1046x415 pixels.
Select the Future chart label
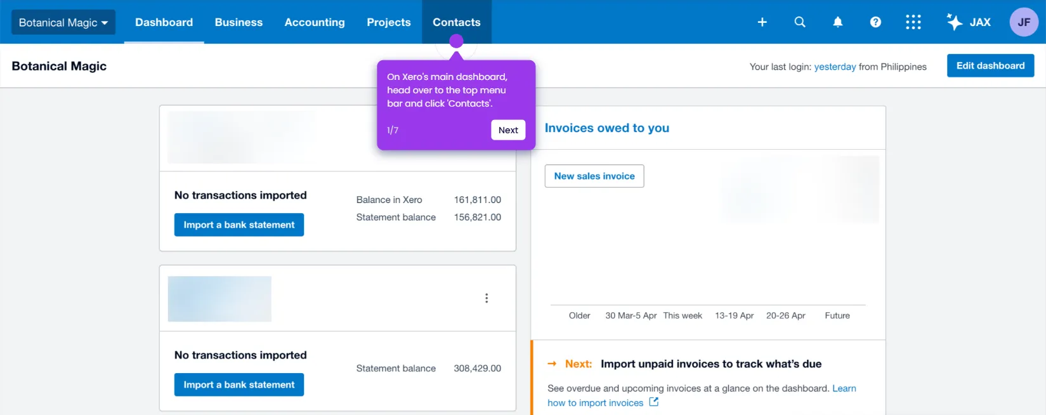coord(837,315)
